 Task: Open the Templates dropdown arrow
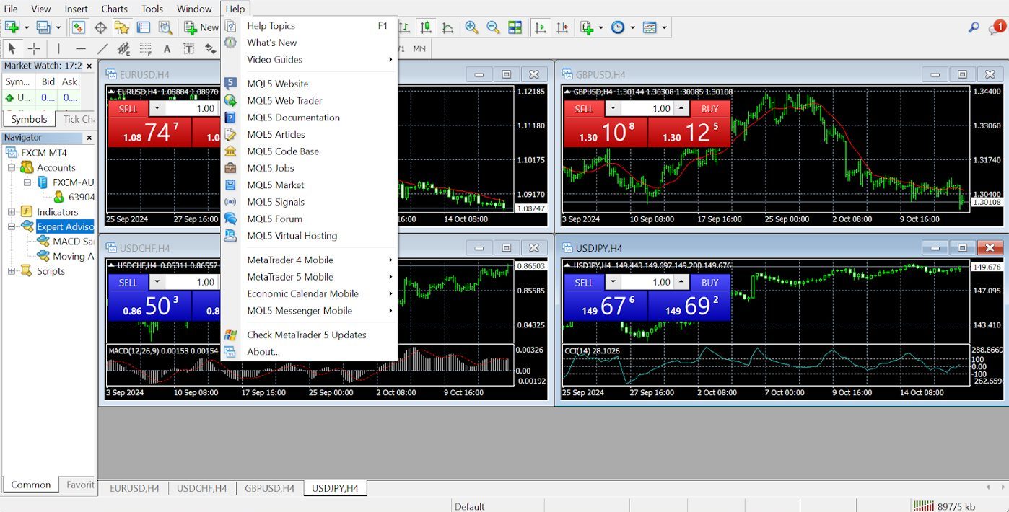click(664, 27)
